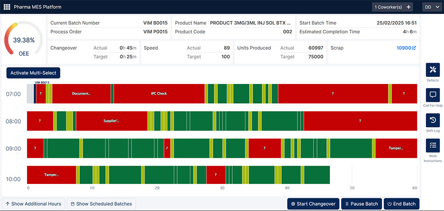
Task: Click the Pharma MES Platform title
Action: pyautogui.click(x=38, y=7)
